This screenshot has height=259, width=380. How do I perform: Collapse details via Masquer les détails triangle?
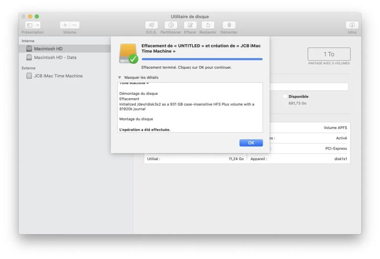click(119, 77)
